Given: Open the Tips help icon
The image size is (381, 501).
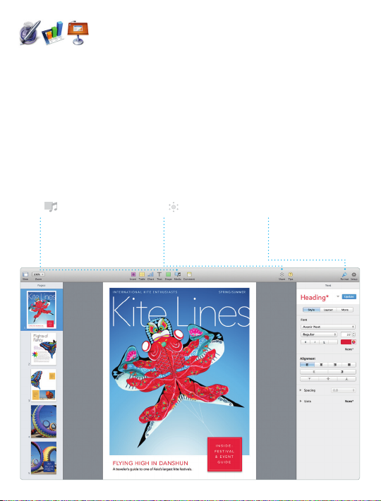Looking at the screenshot, I should coord(290,274).
